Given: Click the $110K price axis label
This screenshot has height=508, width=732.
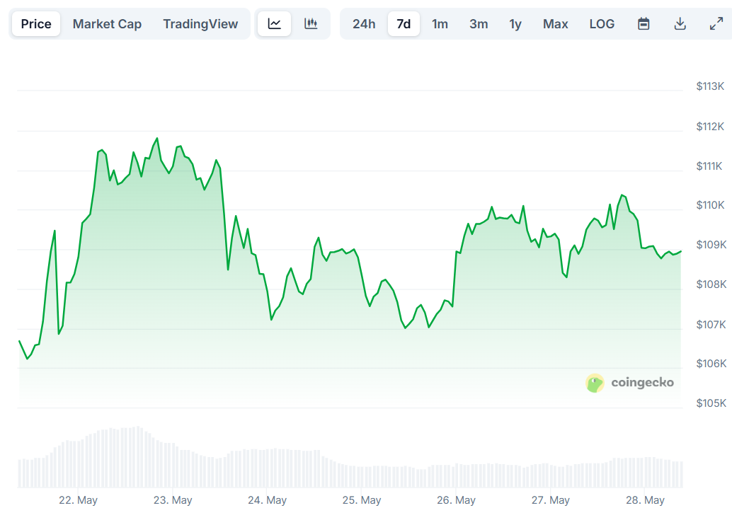Looking at the screenshot, I should (710, 205).
